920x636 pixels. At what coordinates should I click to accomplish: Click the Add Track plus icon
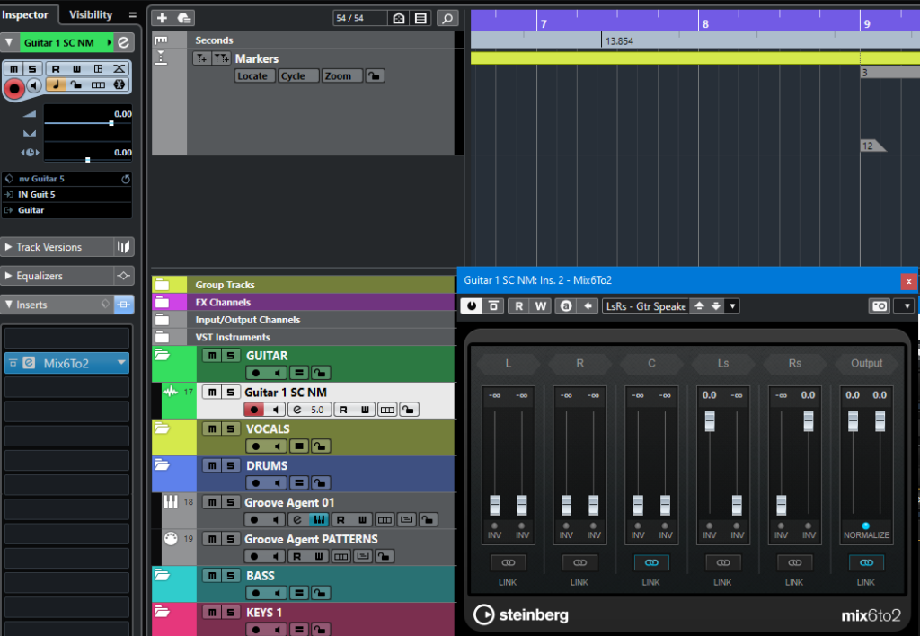coord(162,18)
